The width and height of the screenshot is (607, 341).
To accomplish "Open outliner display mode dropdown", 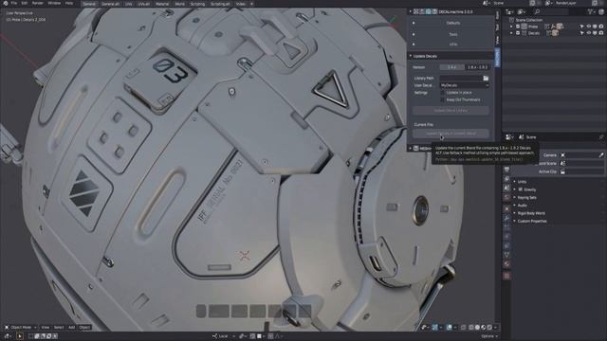I will tap(523, 12).
